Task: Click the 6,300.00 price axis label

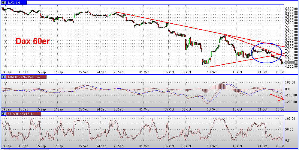Action: coord(291,9)
